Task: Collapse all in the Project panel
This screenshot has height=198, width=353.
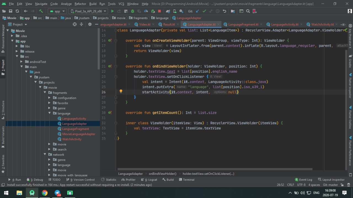Action: [81, 24]
